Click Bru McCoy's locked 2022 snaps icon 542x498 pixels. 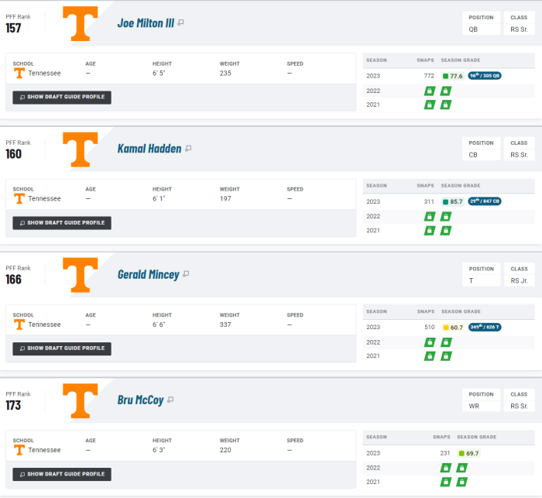pyautogui.click(x=446, y=467)
